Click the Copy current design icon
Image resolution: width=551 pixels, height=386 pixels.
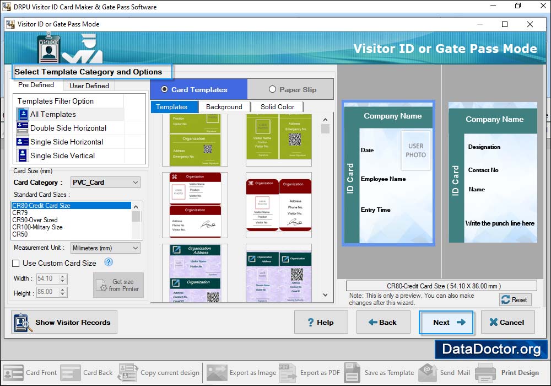click(x=128, y=373)
